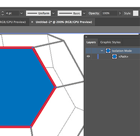Viewport: 140px width, 136px height.
Task: Click the right anchor point of hexagon
Action: (56, 87)
